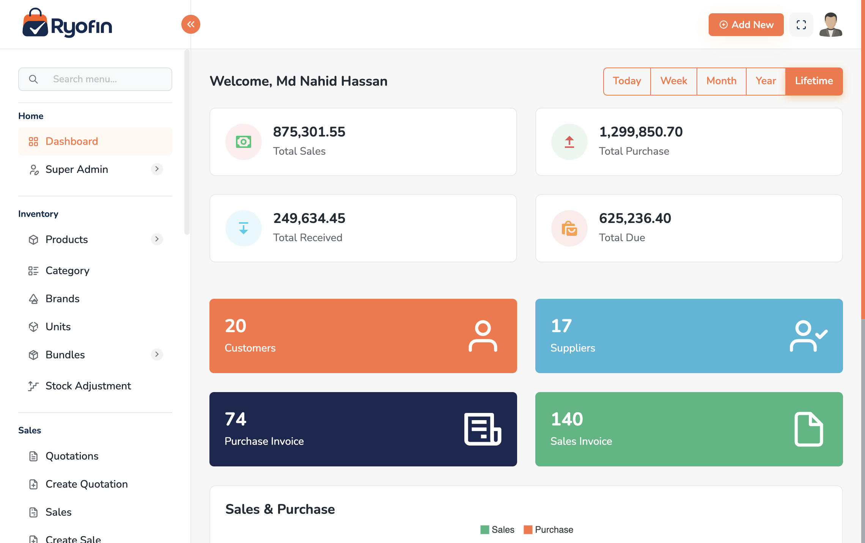Click the Brands icon
The width and height of the screenshot is (865, 543).
33,299
